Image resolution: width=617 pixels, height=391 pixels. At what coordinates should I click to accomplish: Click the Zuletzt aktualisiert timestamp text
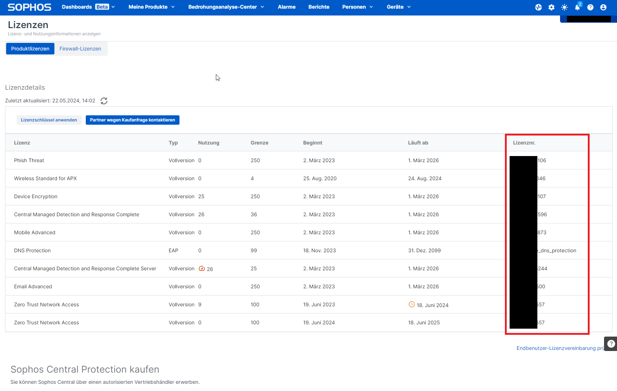point(50,101)
